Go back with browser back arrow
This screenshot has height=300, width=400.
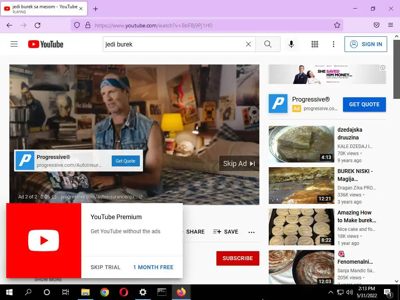9,25
